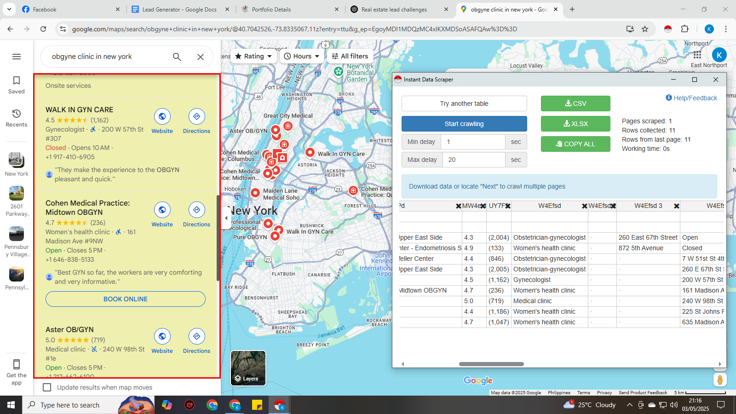Screen dimensions: 736x414
Task: Open Chrome three-dot menu
Action: tap(726, 29)
